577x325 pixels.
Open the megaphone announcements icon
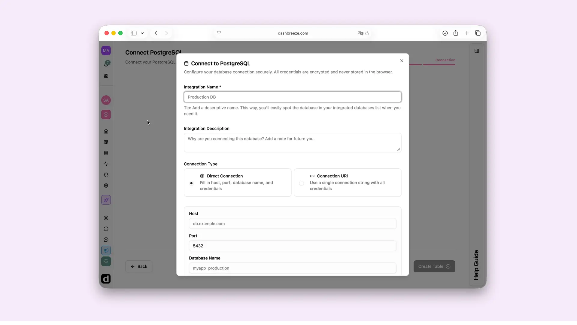click(106, 250)
